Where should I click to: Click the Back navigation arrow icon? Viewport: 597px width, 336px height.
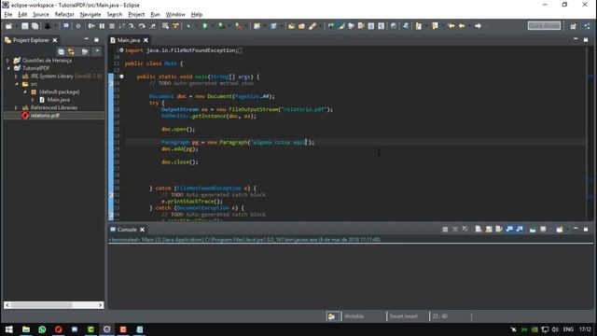(462, 26)
